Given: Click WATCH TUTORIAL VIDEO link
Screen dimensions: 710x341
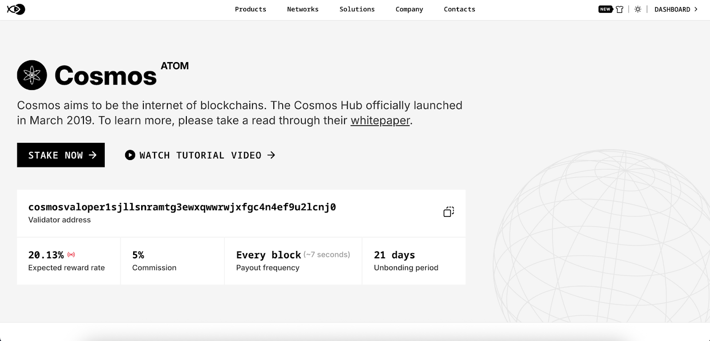Looking at the screenshot, I should (200, 155).
